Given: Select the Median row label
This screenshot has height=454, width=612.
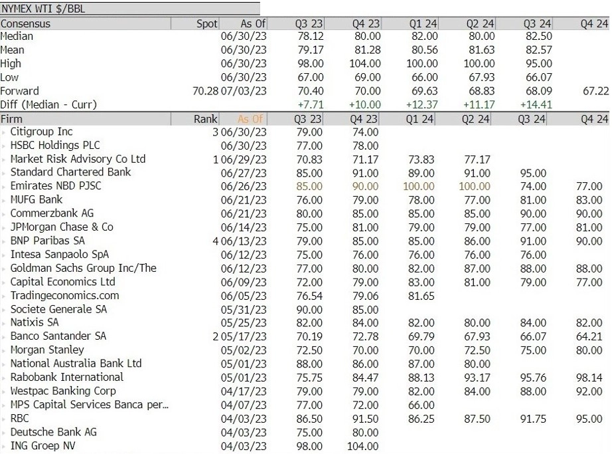Looking at the screenshot, I should pyautogui.click(x=17, y=37).
